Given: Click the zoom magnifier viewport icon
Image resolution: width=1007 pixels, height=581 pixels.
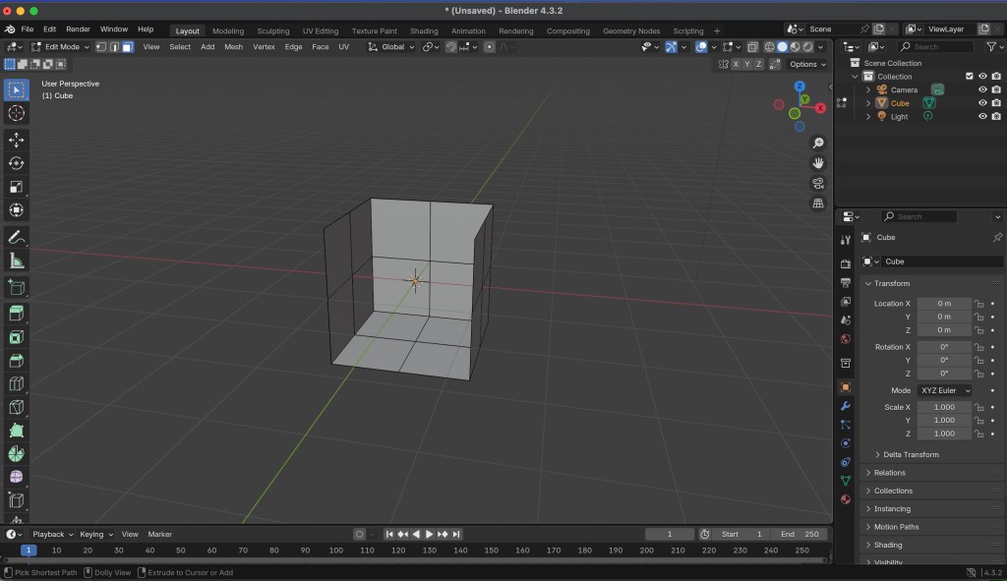Looking at the screenshot, I should click(817, 144).
